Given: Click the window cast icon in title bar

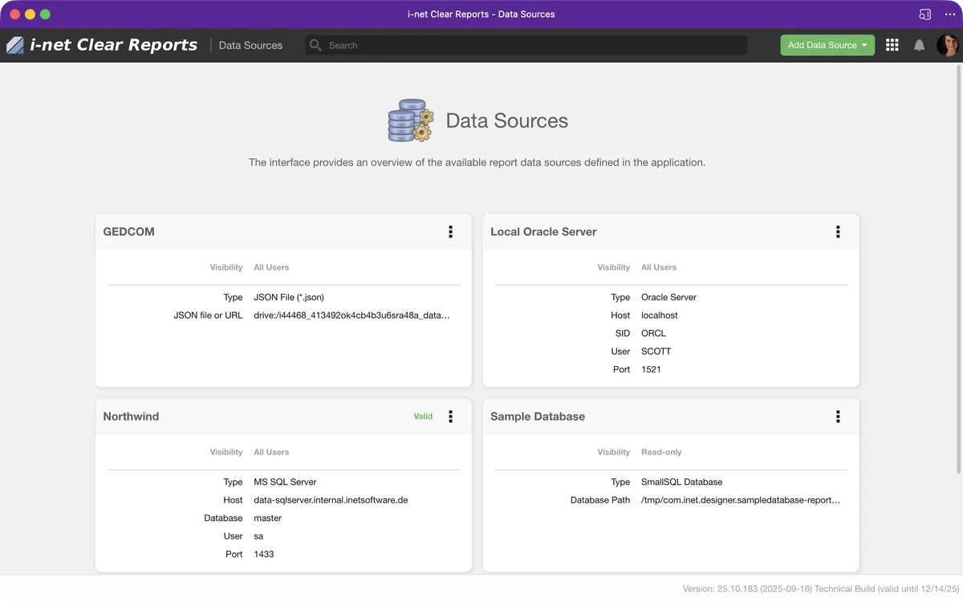Looking at the screenshot, I should click(925, 14).
